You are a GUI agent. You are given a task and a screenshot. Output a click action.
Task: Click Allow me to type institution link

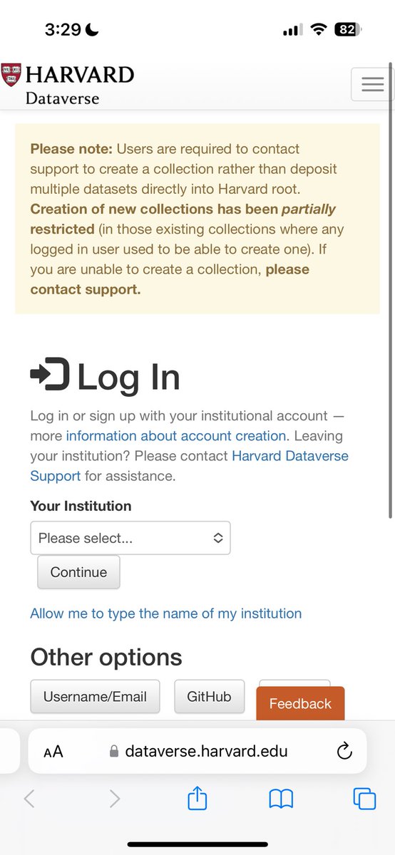pos(165,613)
